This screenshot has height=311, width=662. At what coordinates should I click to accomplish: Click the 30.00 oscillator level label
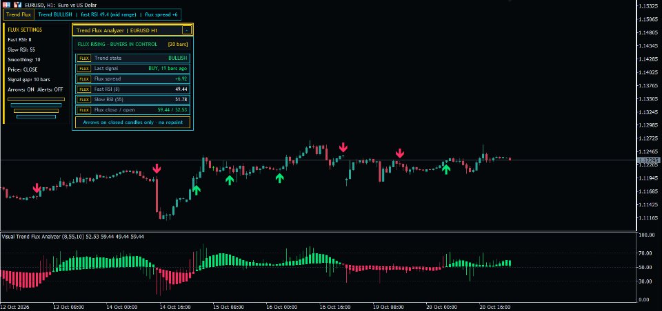click(x=645, y=281)
